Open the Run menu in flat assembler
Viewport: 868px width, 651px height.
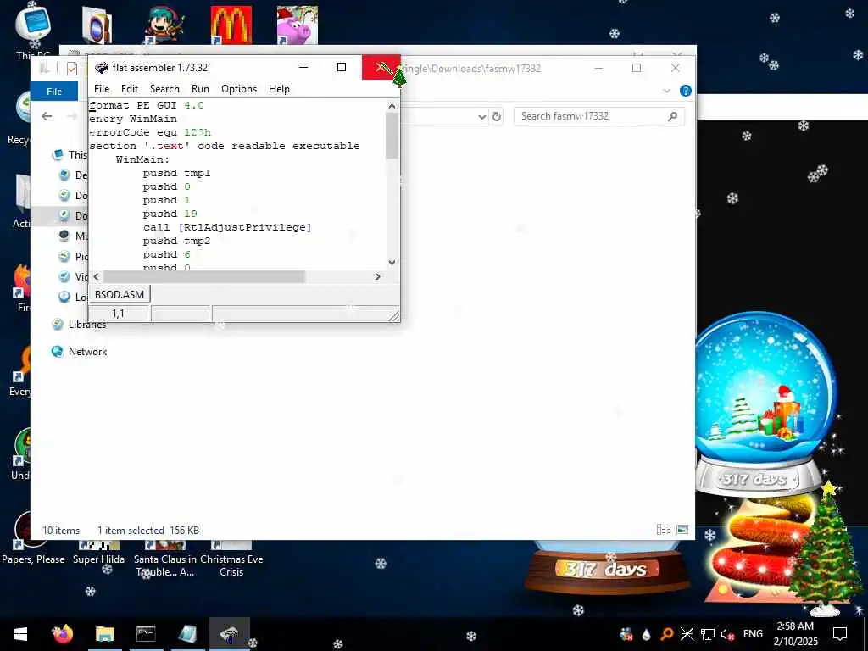[200, 88]
